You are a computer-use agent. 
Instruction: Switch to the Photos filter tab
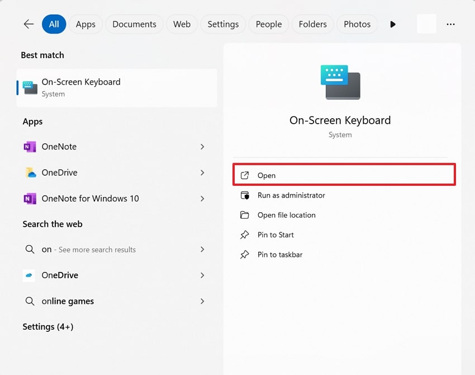point(357,24)
